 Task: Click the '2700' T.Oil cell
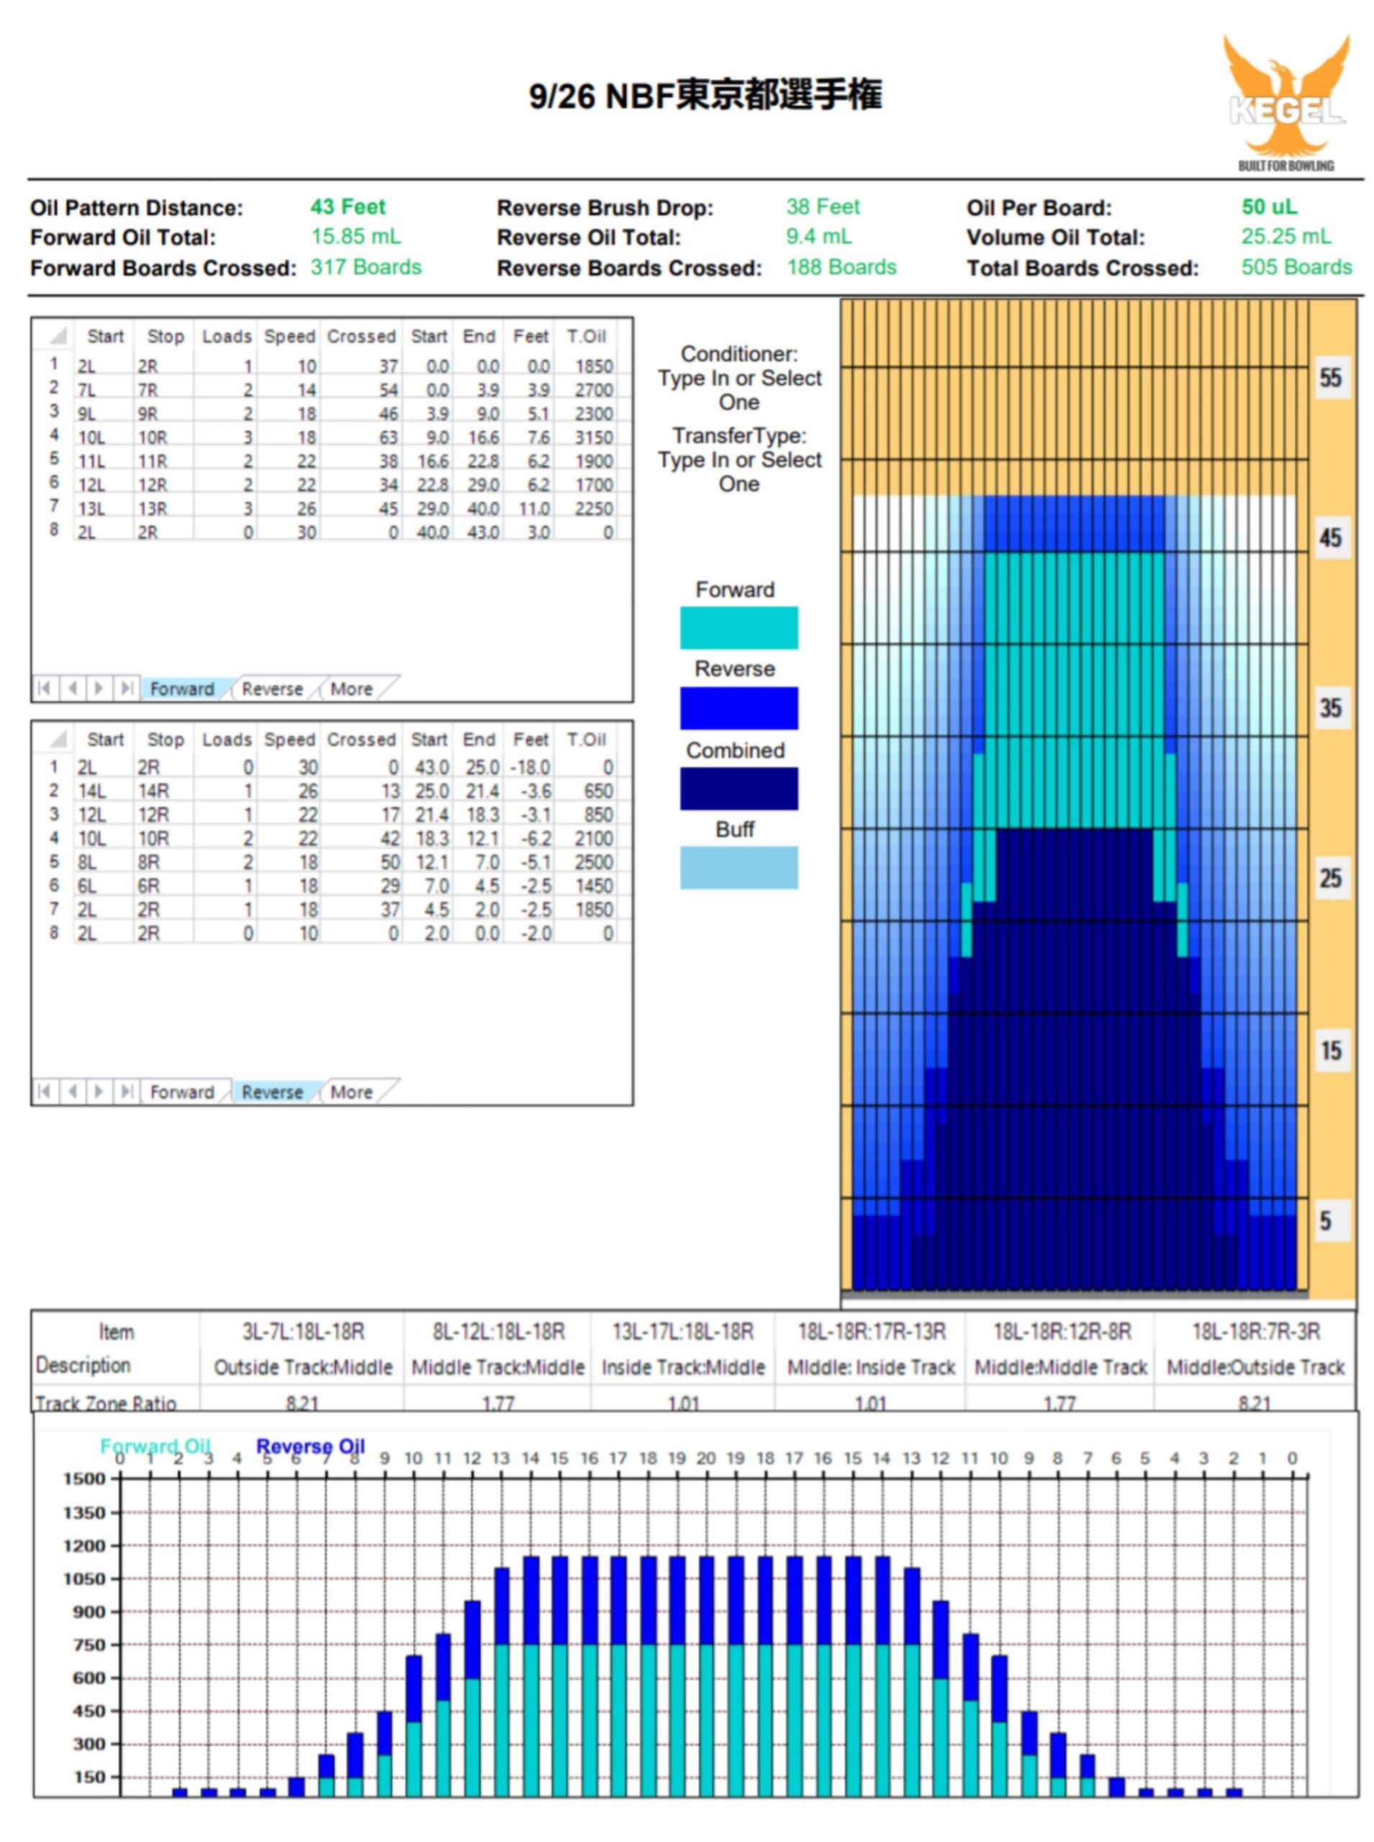593,390
